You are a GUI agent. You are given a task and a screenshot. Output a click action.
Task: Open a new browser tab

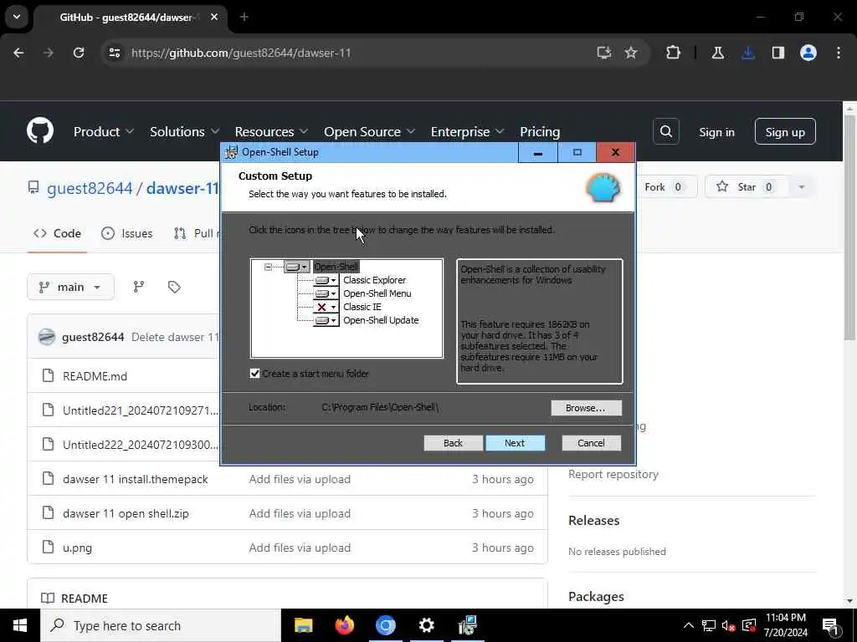pos(244,17)
